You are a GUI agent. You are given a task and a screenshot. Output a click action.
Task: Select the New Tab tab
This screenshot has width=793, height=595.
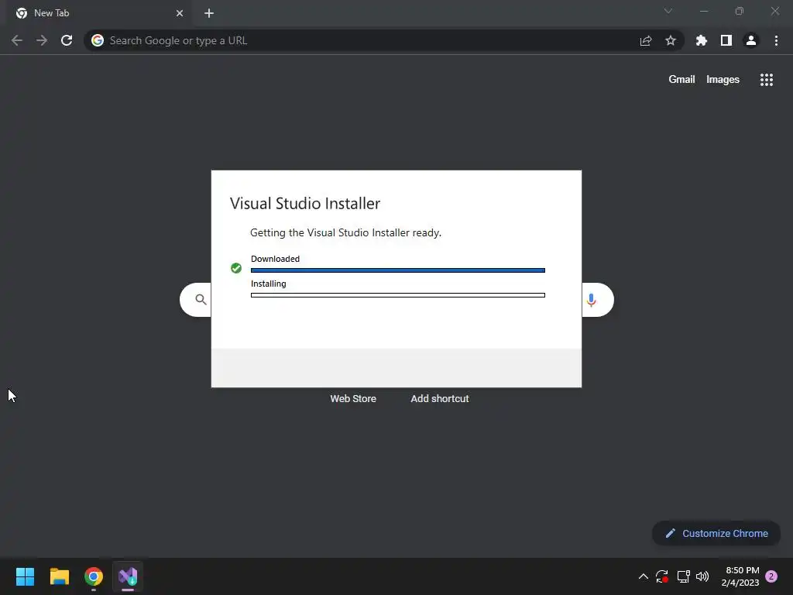click(x=99, y=13)
